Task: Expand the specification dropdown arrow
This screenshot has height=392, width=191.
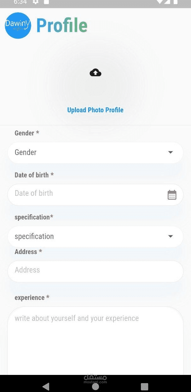Action: click(x=171, y=236)
